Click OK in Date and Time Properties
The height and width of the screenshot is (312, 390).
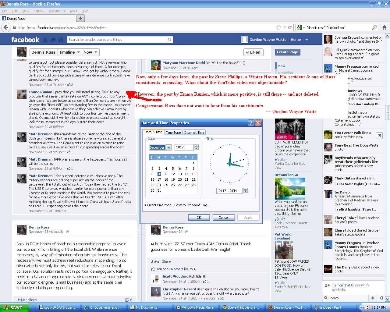pos(199,217)
